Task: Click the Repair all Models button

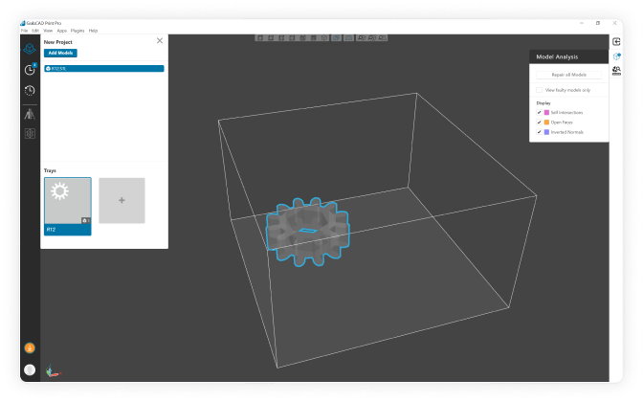Action: tap(568, 74)
